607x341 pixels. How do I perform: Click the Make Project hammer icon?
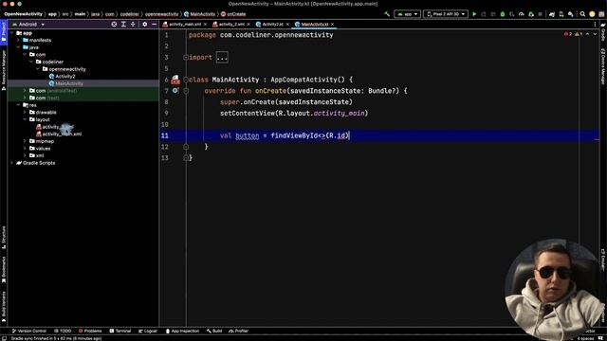tap(387, 14)
